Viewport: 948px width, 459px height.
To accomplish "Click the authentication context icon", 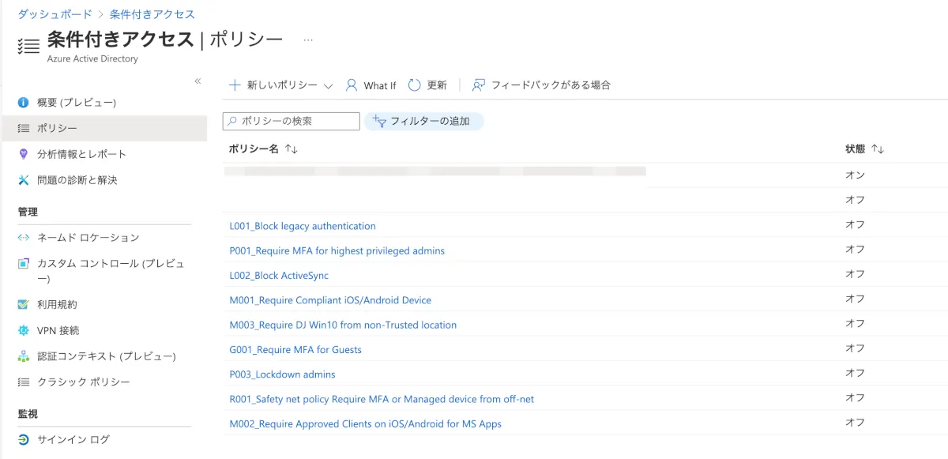I will click(x=23, y=356).
